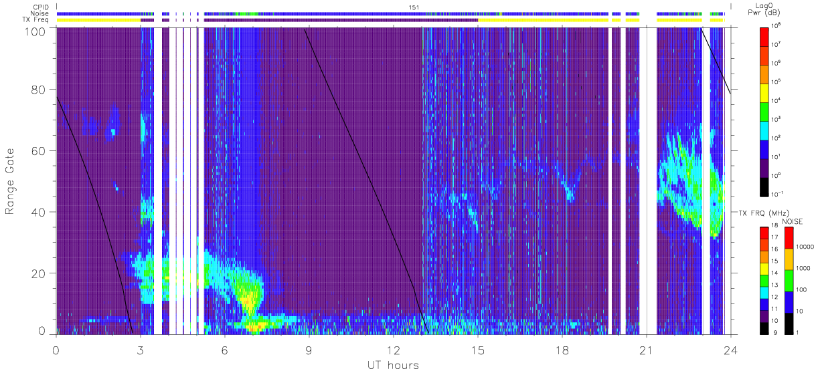Click the CPID value '151'
This screenshot has width=822, height=379.
tap(414, 7)
